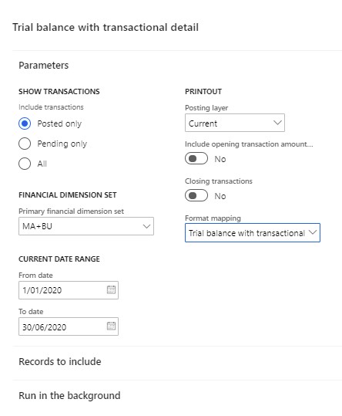Open the To date calendar picker icon

[111, 326]
